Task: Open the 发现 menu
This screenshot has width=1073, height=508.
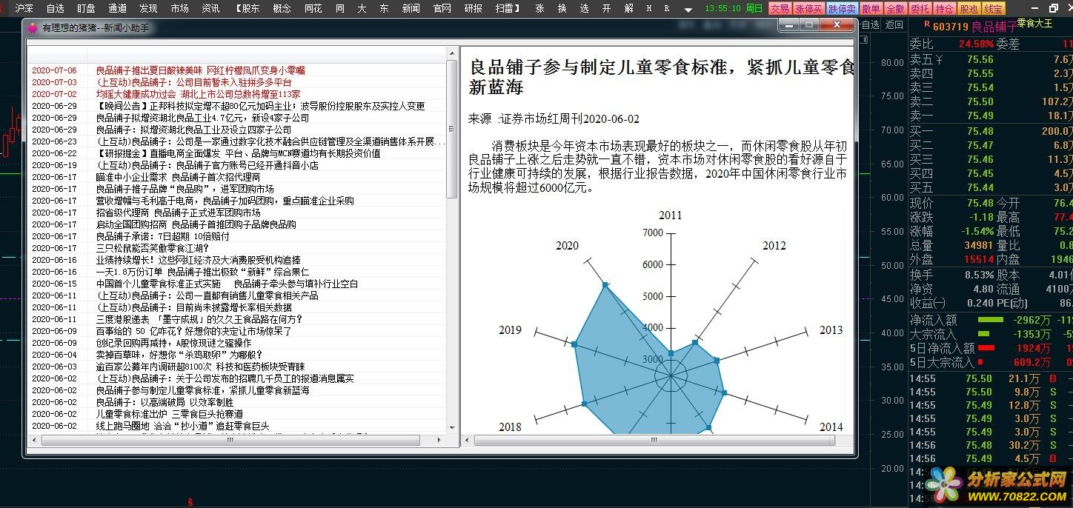Action: click(148, 8)
